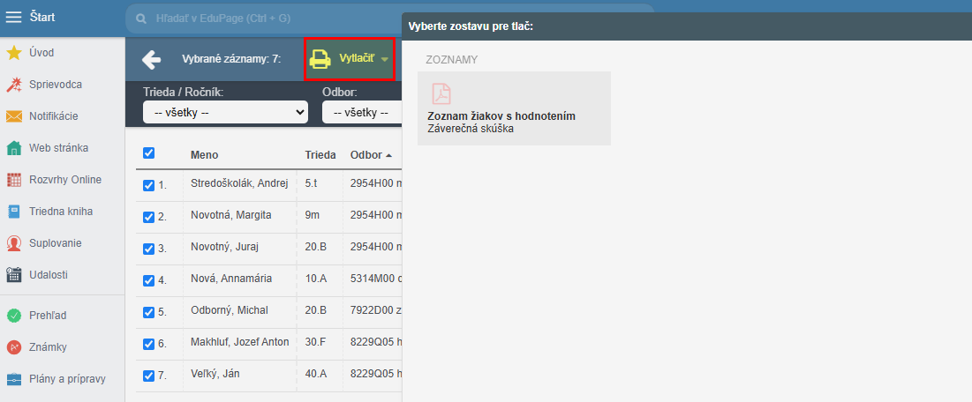This screenshot has height=402, width=972.
Task: Click the Udalosti calendar icon
Action: (x=13, y=275)
